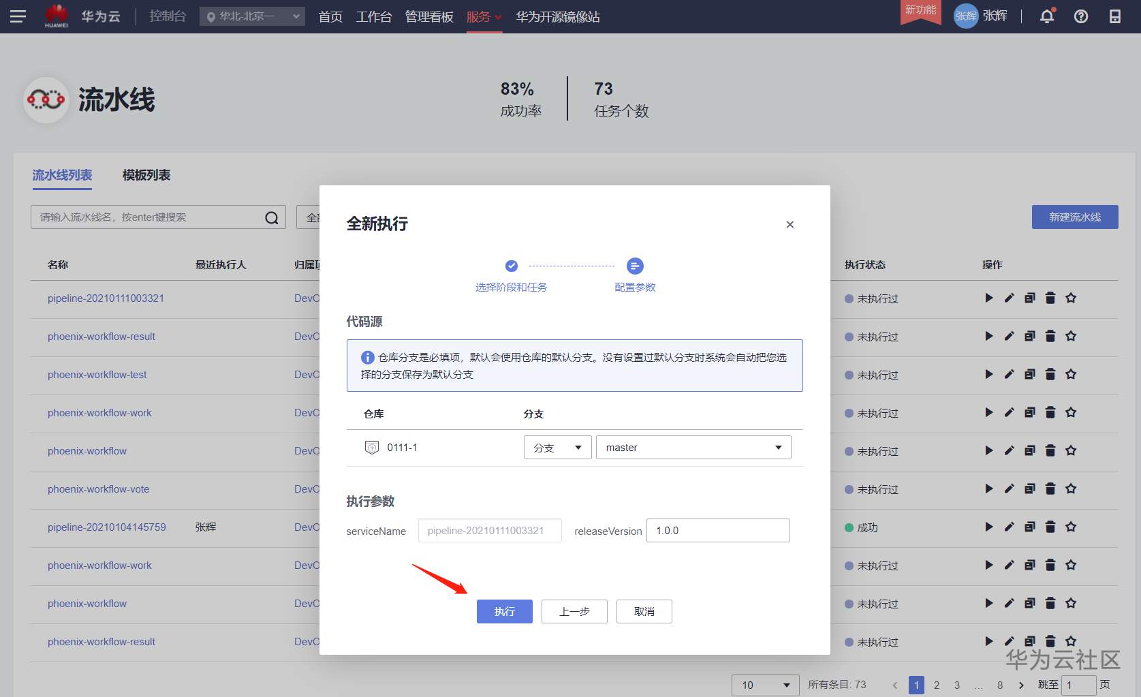Open 工作台 from the top navigation
1141x697 pixels.
click(x=374, y=16)
